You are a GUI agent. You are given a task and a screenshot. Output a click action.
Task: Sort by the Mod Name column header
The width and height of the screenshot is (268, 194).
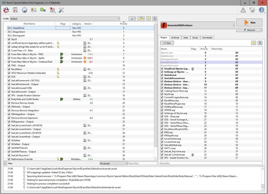29,24
